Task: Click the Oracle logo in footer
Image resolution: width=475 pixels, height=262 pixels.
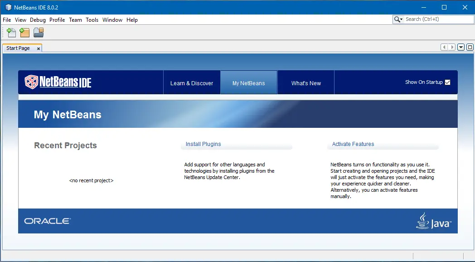Action: click(48, 221)
